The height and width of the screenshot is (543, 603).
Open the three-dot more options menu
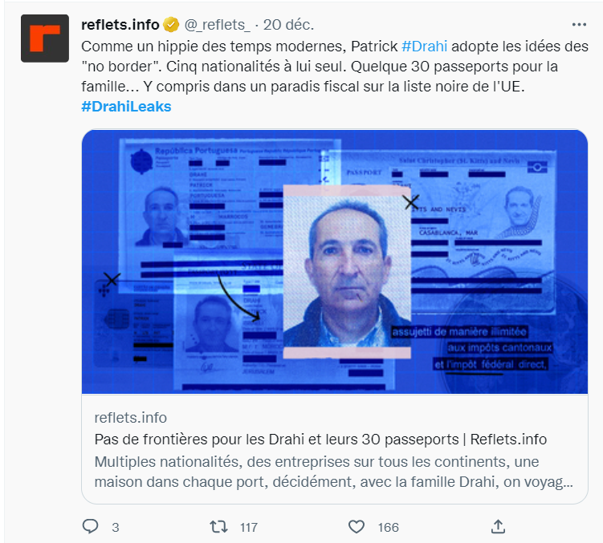(x=579, y=25)
